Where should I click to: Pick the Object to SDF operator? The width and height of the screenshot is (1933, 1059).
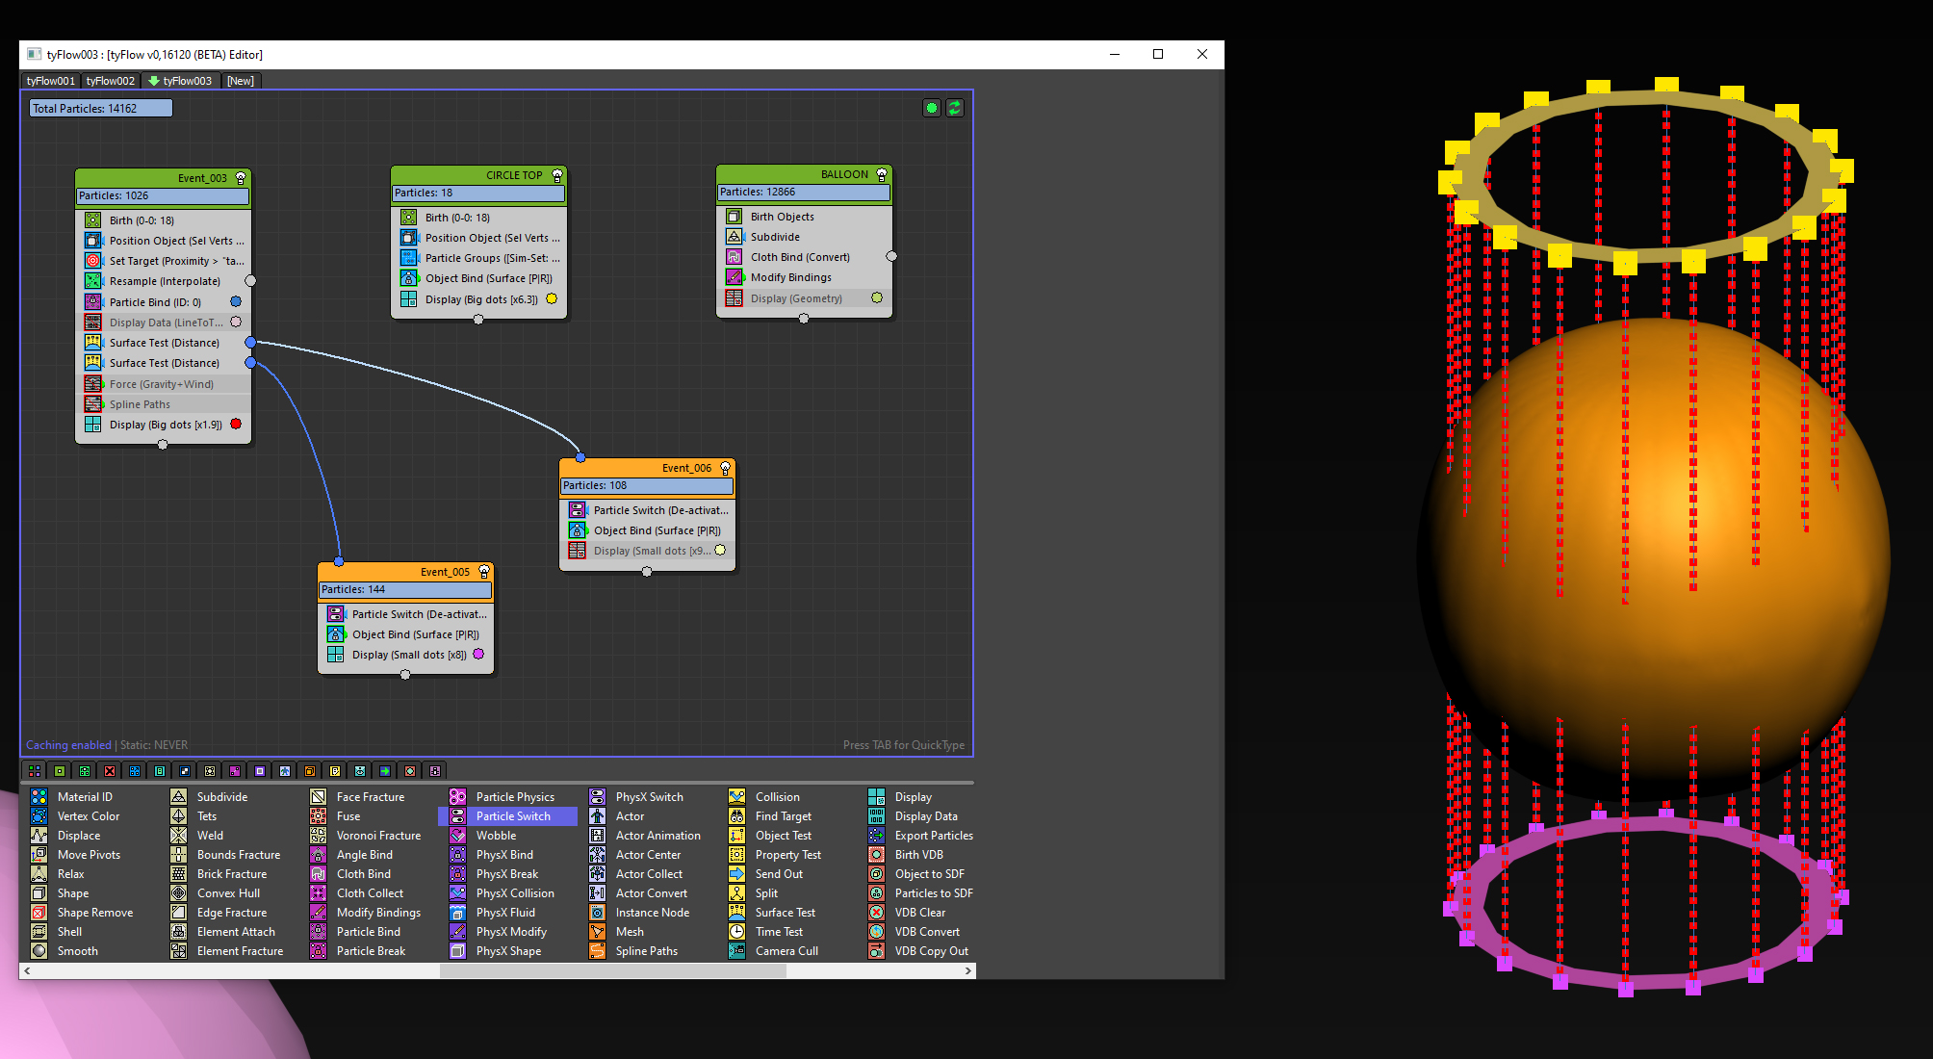[x=929, y=874]
